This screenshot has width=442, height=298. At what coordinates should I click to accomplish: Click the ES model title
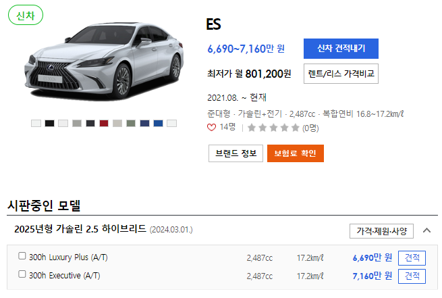click(213, 24)
